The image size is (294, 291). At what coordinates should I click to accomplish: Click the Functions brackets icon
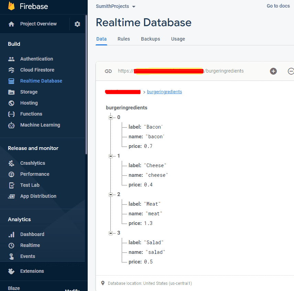tap(11, 114)
